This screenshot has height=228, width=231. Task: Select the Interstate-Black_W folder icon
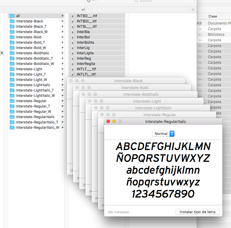[12, 32]
